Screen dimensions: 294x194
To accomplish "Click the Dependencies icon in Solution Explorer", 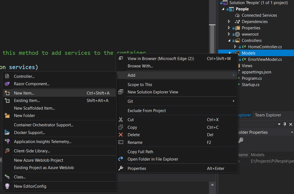I will tap(237, 22).
